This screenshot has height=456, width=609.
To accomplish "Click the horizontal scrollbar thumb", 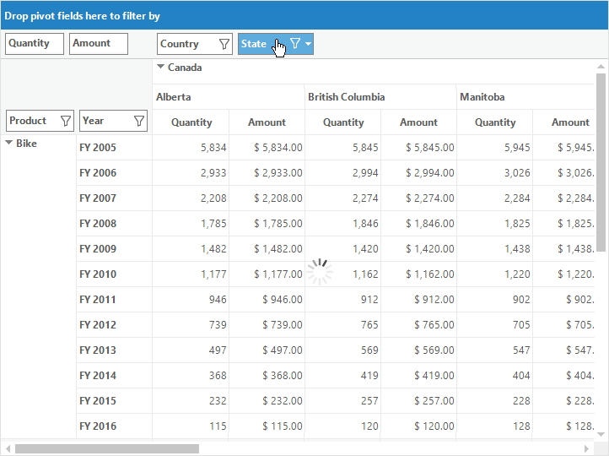I will tap(107, 449).
